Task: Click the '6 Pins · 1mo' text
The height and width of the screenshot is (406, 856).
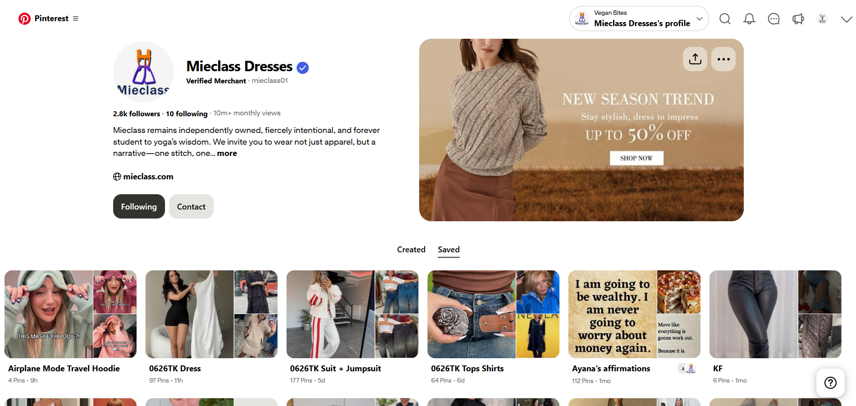Action: pos(730,381)
